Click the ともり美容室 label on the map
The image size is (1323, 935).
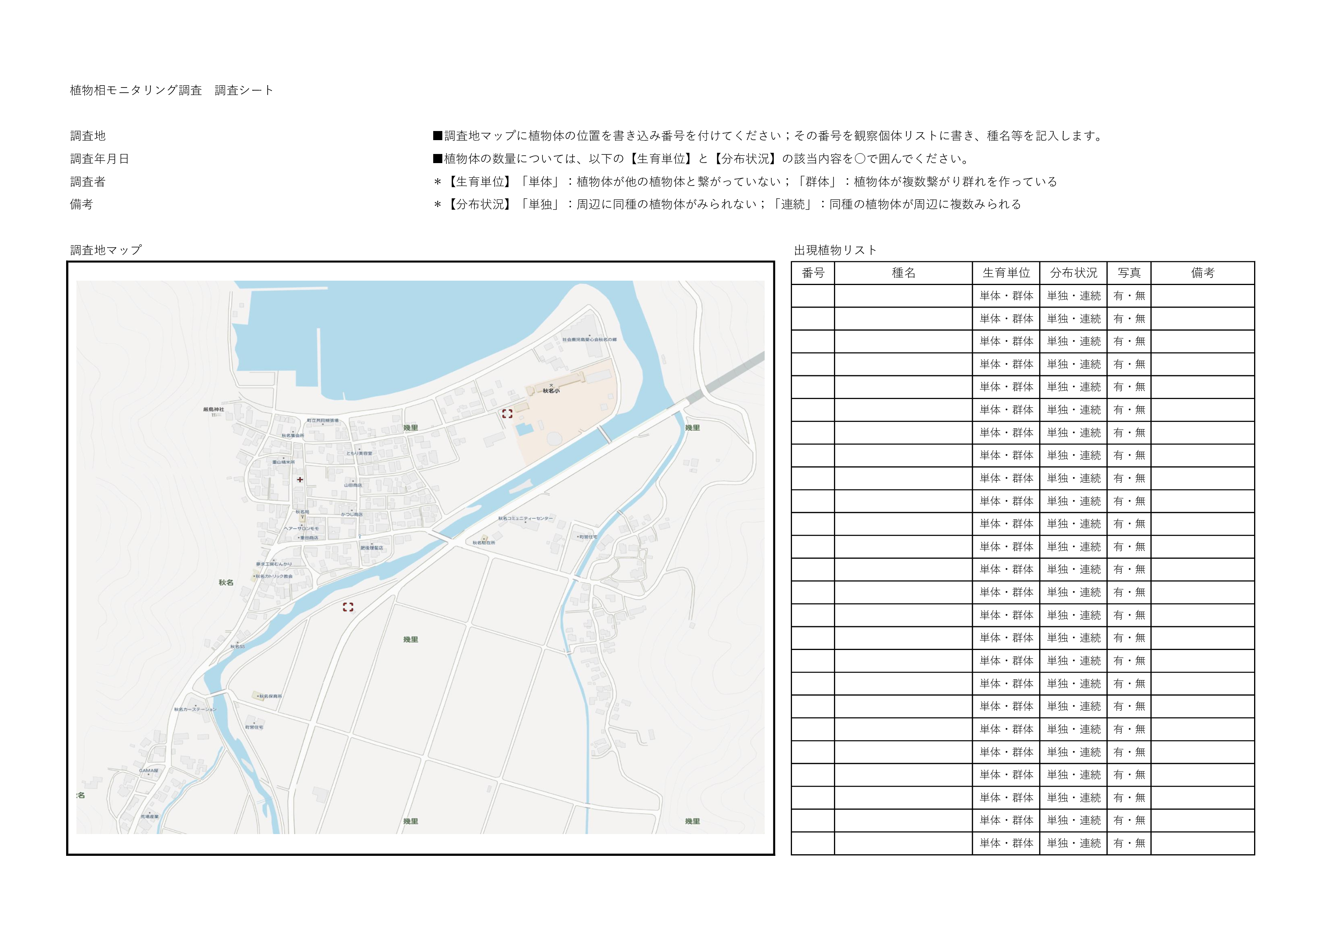359,453
